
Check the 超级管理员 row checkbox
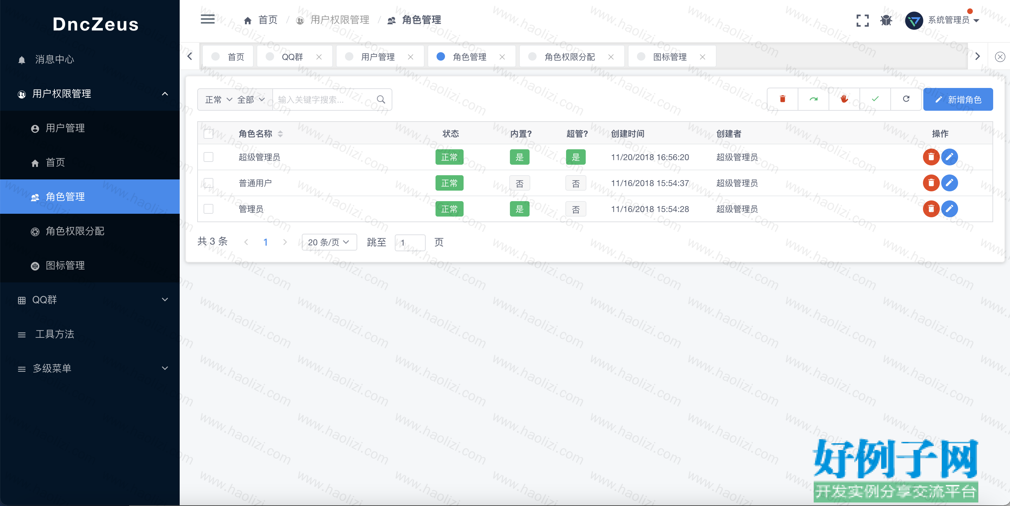208,157
